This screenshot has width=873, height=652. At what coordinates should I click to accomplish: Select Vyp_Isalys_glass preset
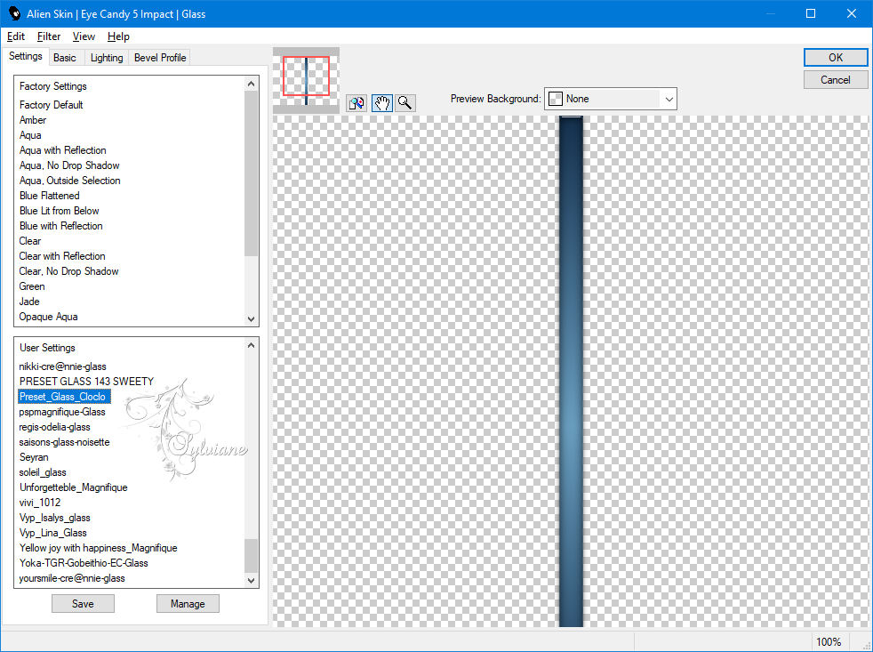tap(54, 517)
